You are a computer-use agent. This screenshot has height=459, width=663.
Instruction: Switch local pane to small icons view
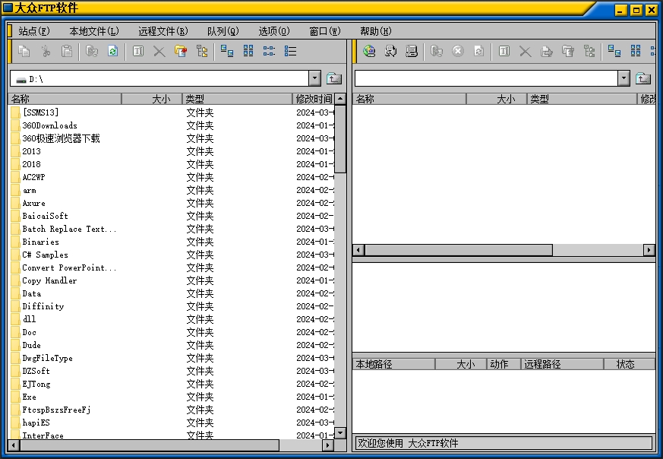pyautogui.click(x=248, y=52)
